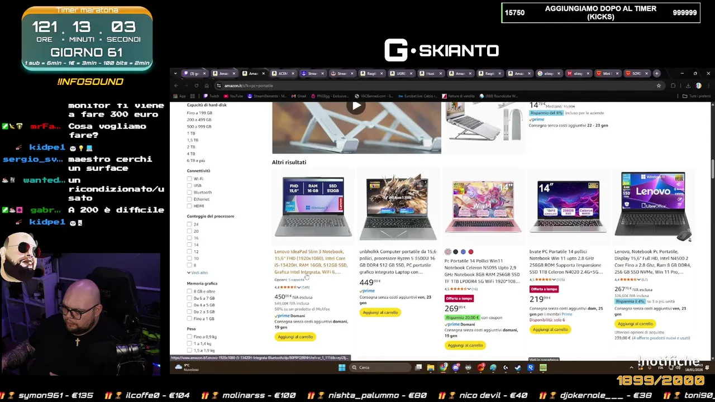Open rating dropdown on Lenovo IdeaPad listing
The width and height of the screenshot is (715, 402).
coord(299,288)
